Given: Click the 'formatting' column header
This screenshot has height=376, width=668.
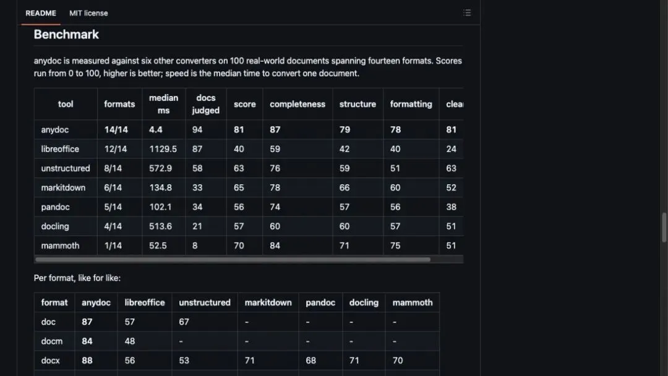Looking at the screenshot, I should 411,104.
